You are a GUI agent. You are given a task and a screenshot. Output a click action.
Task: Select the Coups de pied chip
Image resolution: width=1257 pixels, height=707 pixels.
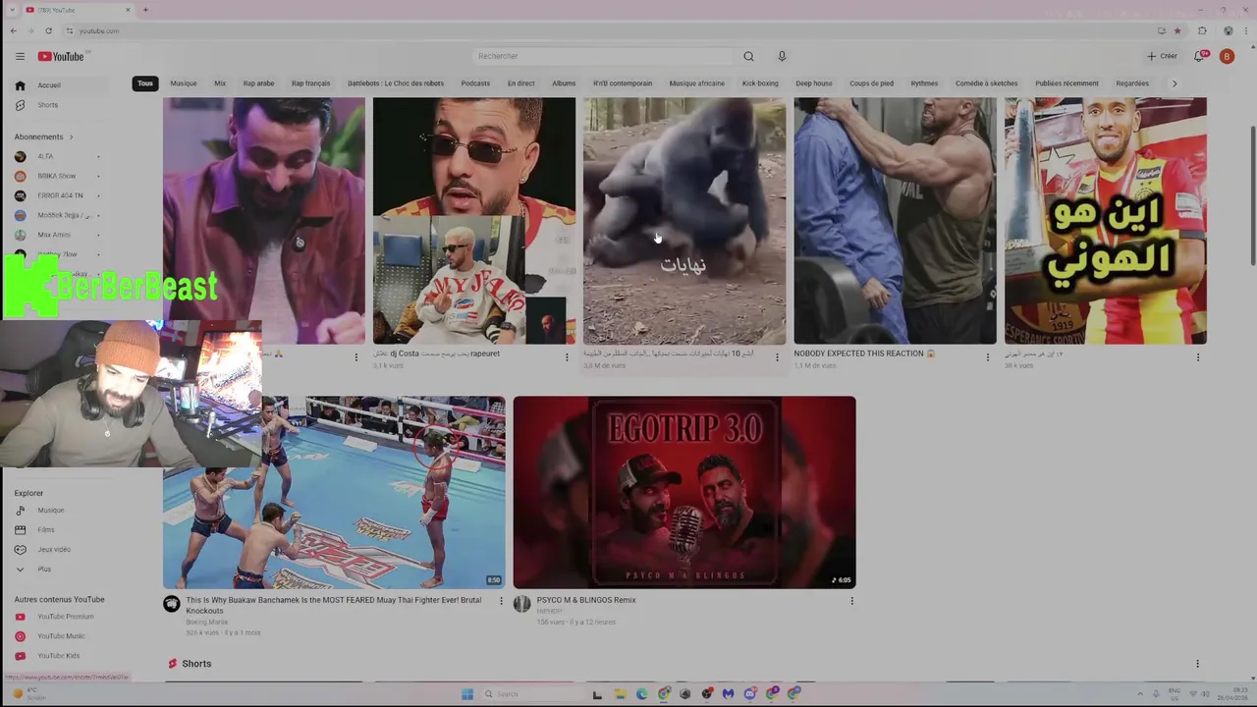[872, 83]
